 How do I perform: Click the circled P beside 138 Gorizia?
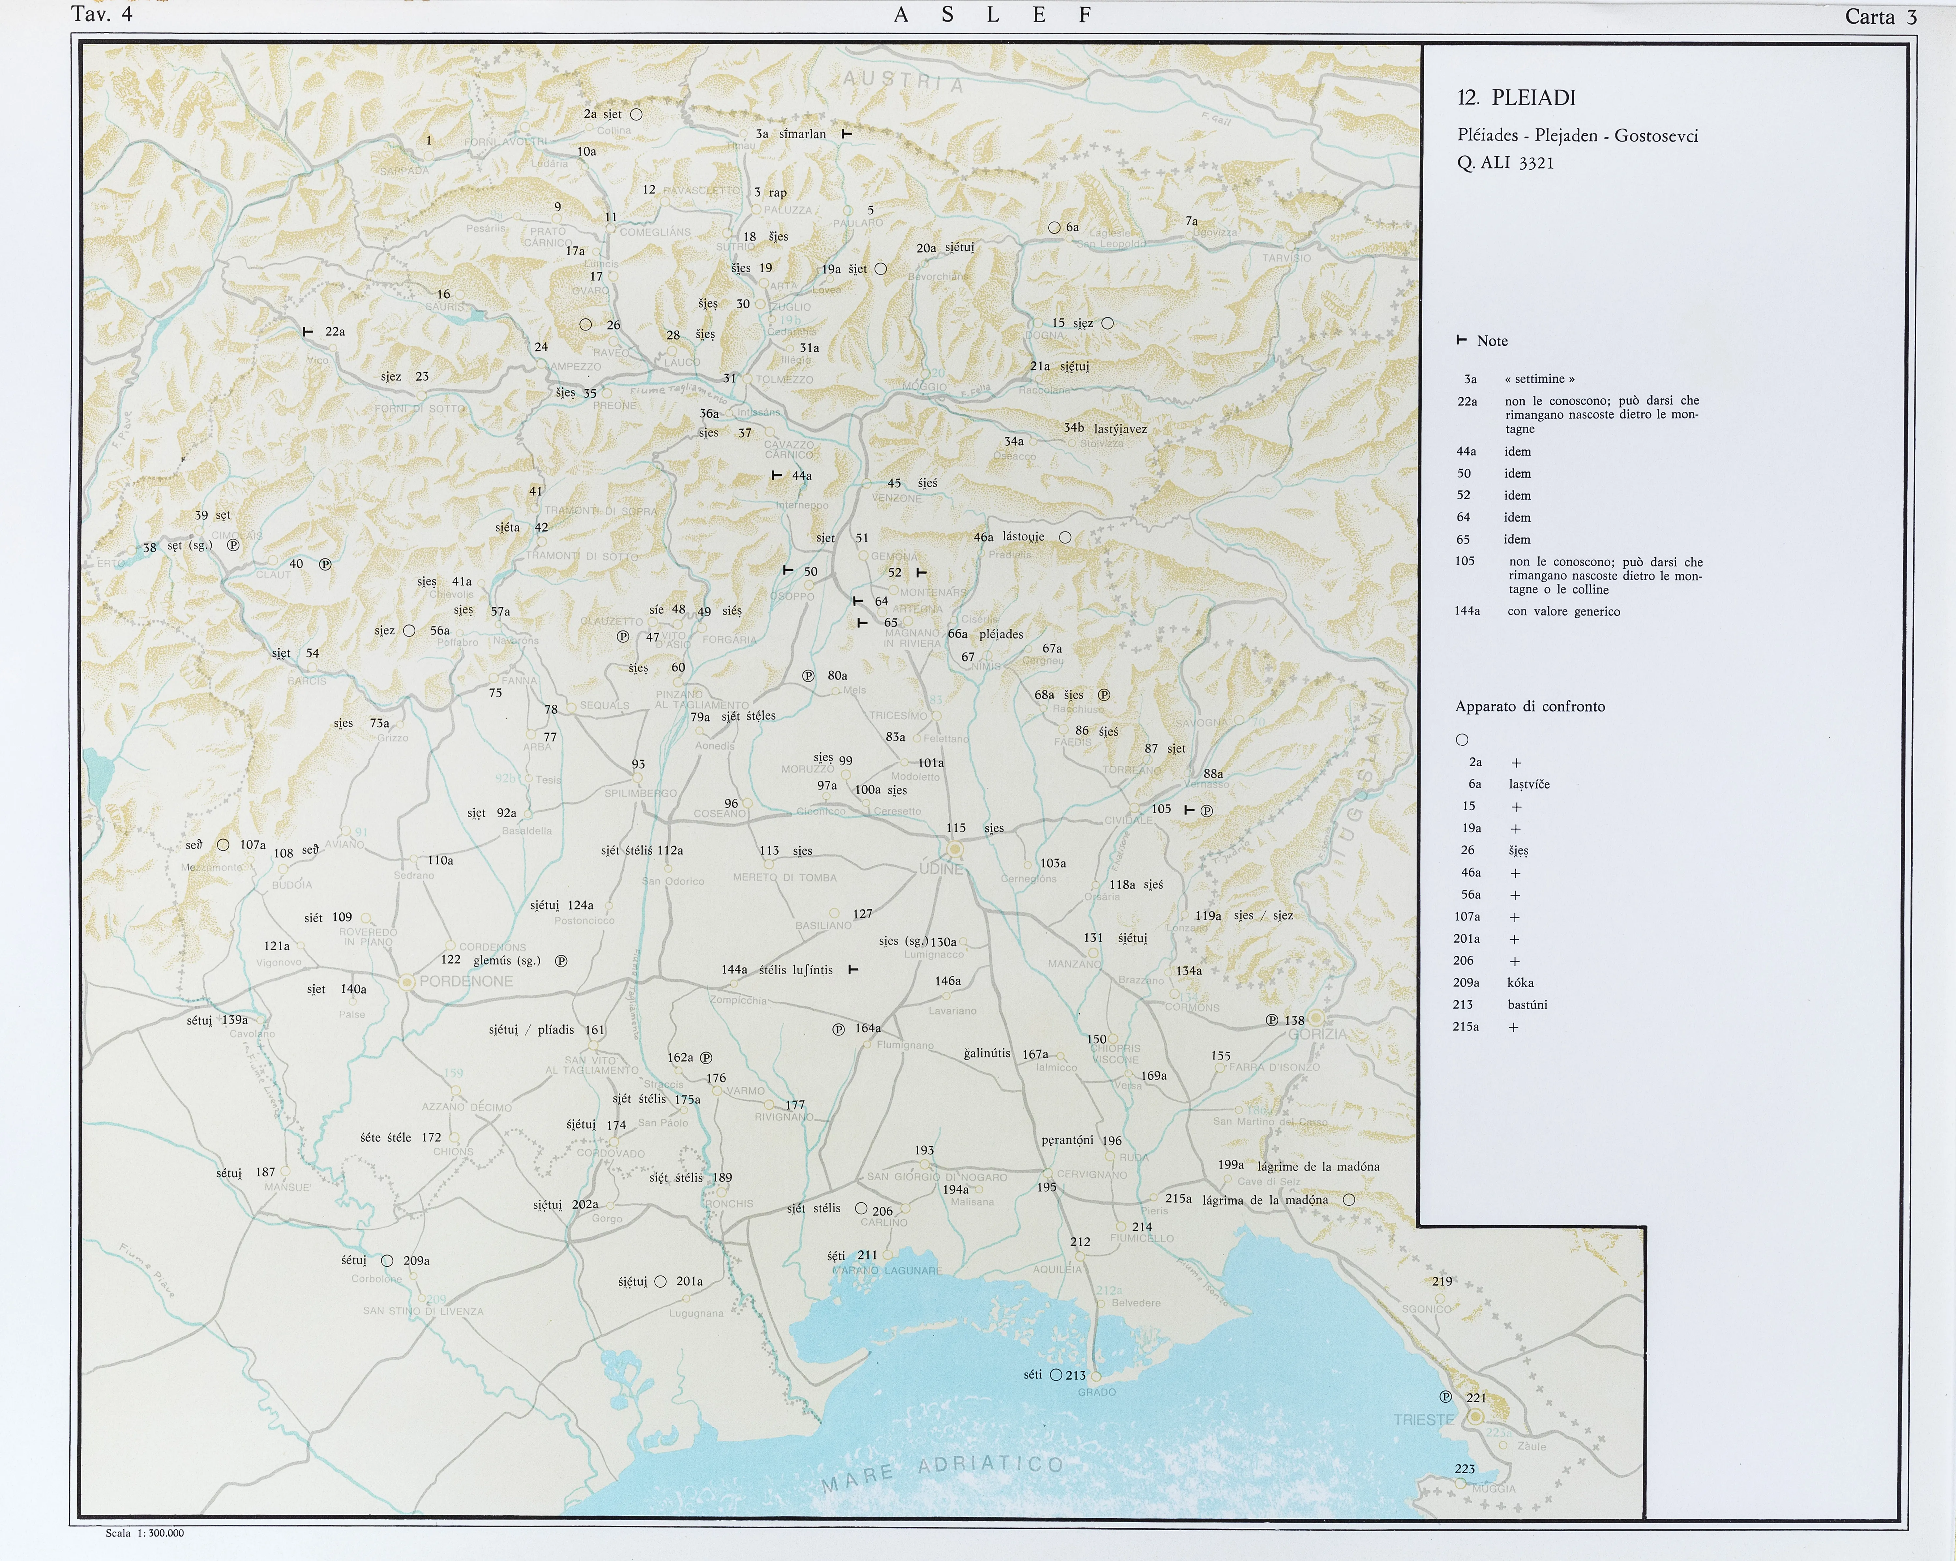point(1272,1021)
